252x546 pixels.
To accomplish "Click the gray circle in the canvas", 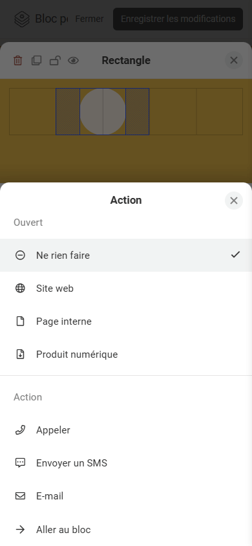I will pyautogui.click(x=103, y=111).
